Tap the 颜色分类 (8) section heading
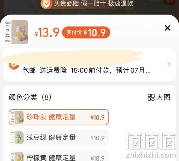Image resolution: width=179 pixels, height=161 pixels. coord(30,97)
